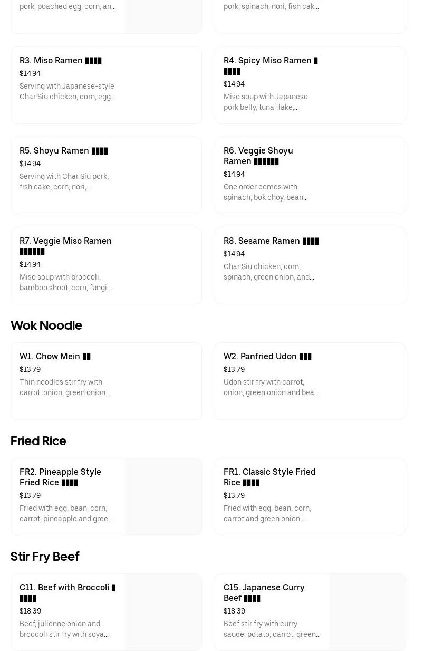Viewport: 424px width, 651px height.
Task: Open the R3. Miso Ramen item
Action: tap(61, 61)
